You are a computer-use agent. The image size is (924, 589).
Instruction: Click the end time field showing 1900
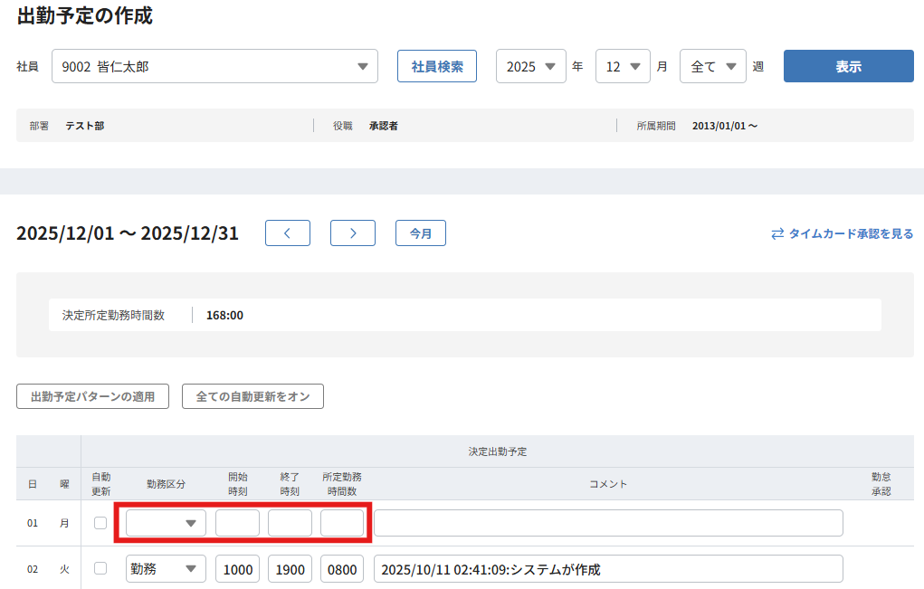(290, 569)
